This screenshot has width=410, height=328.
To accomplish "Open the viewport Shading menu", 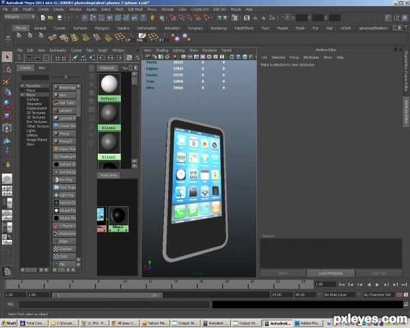I will 162,50.
